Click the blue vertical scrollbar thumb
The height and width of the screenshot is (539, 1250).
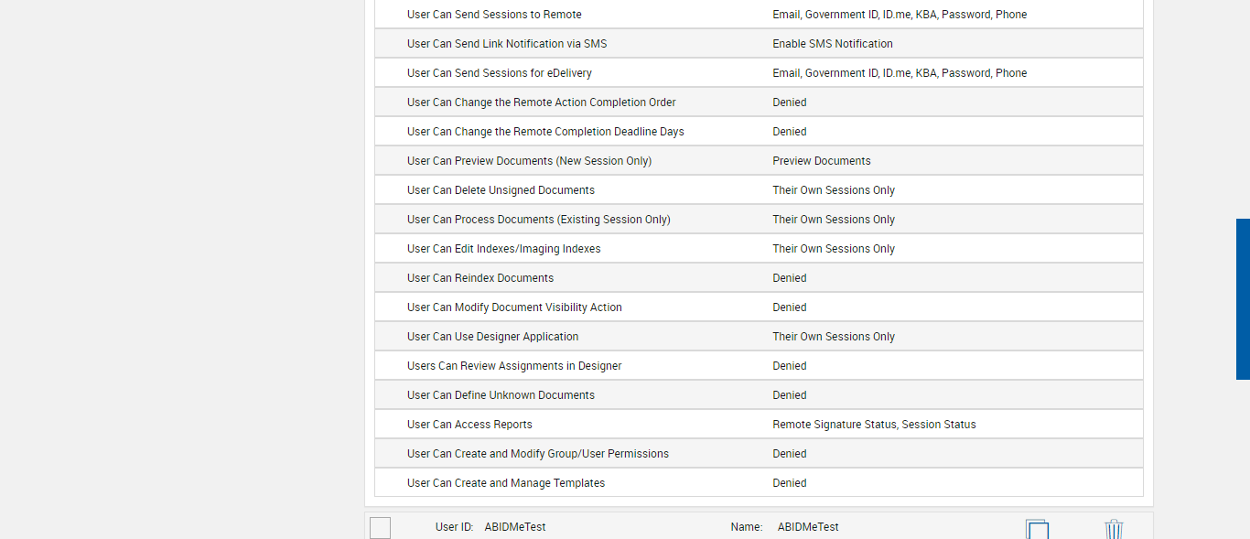(x=1243, y=298)
